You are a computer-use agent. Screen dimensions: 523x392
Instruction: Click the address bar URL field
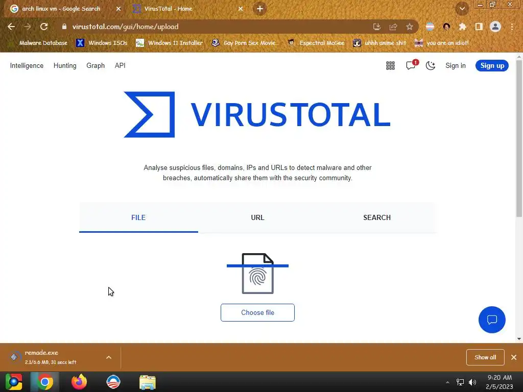(x=213, y=27)
